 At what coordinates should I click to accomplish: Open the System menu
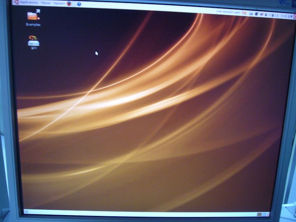(59, 4)
